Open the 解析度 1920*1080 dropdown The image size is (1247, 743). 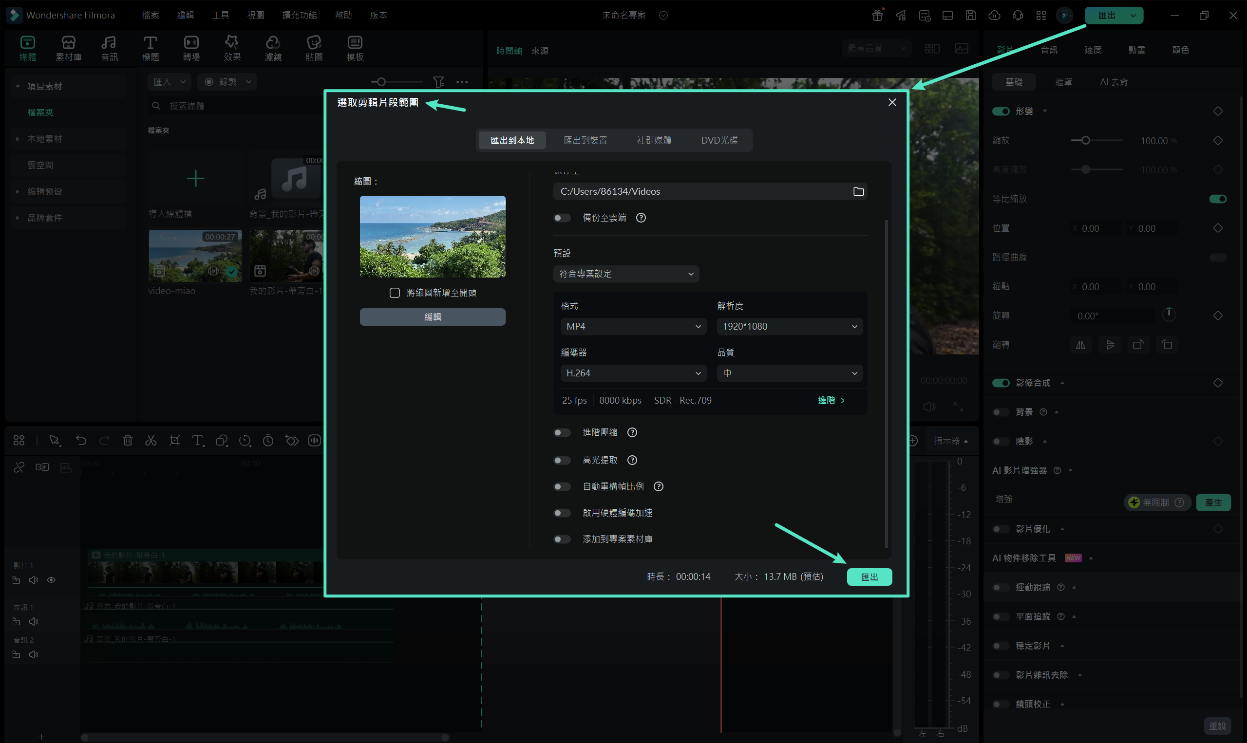point(789,326)
